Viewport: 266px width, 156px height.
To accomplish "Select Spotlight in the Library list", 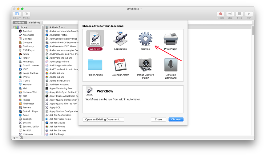I will point(27,119).
